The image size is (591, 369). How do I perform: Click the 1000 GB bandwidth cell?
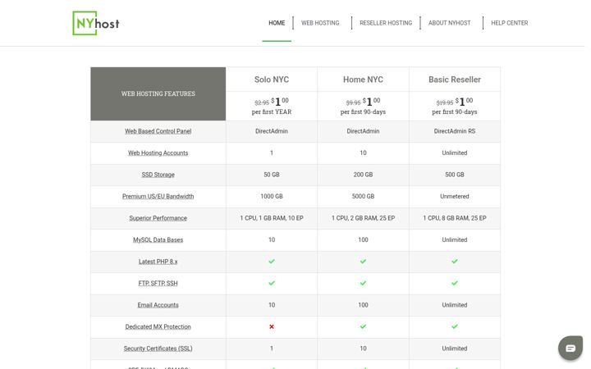(272, 196)
